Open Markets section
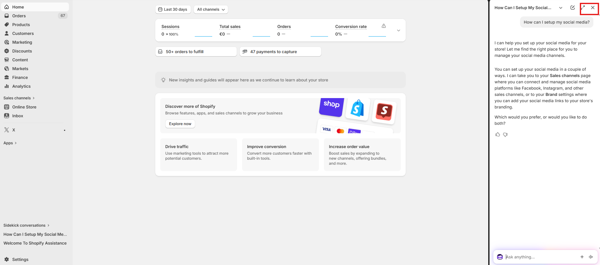This screenshot has height=265, width=600. [35, 69]
